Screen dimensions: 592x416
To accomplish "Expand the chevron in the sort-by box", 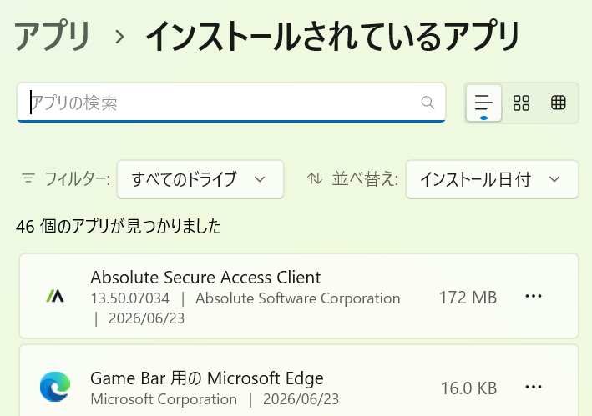I will [554, 179].
